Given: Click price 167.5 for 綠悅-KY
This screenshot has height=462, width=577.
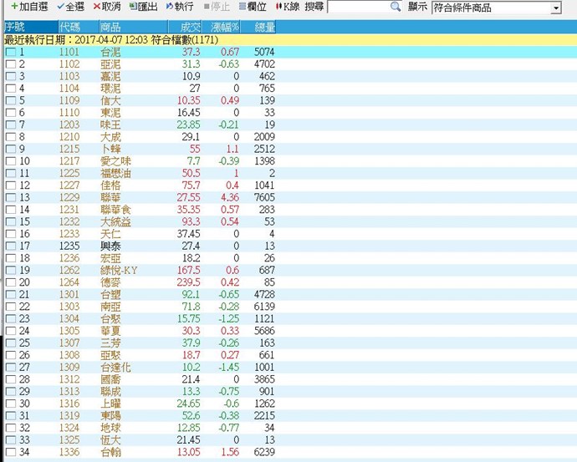Looking at the screenshot, I should click(189, 271).
